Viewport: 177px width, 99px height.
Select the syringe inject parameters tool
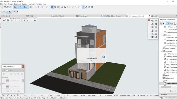point(11,7)
